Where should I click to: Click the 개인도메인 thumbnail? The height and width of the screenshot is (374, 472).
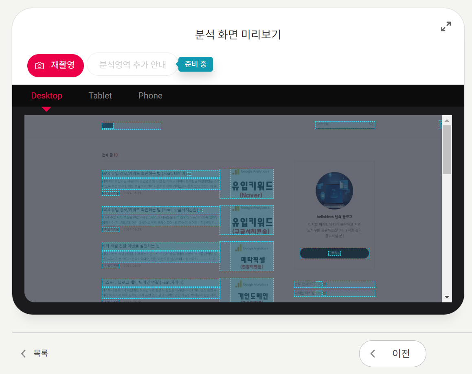pyautogui.click(x=252, y=290)
